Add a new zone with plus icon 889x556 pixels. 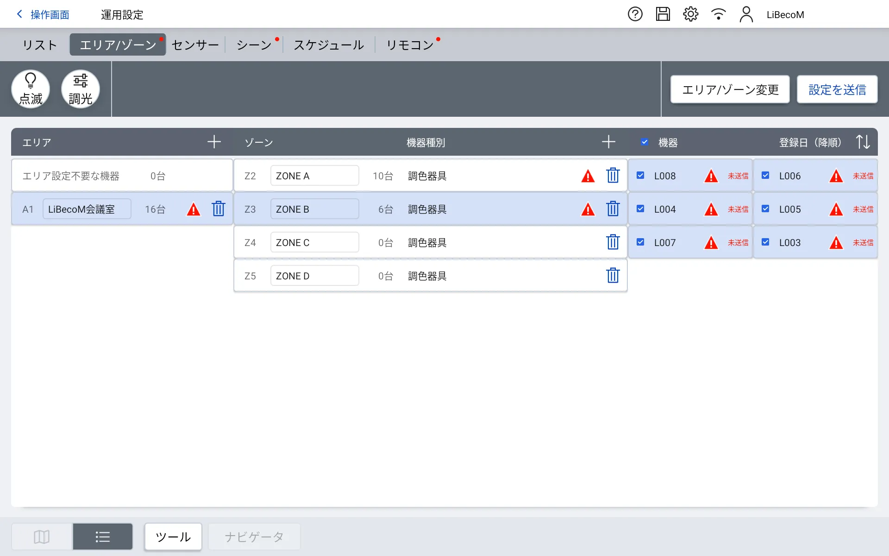click(608, 142)
